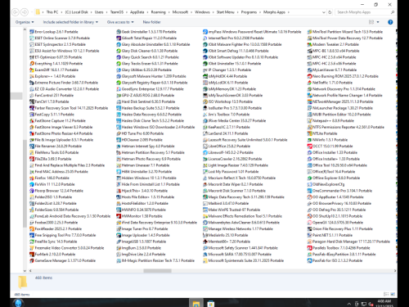This screenshot has width=409, height=307.
Task: Navigate to This PC in address path
Action: tap(52, 12)
